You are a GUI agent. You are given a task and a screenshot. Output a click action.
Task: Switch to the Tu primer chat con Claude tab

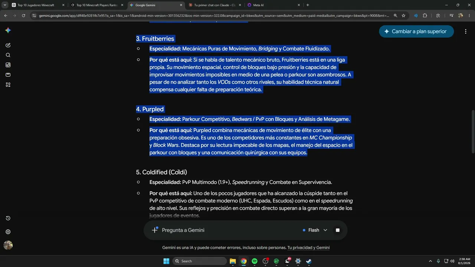click(215, 5)
